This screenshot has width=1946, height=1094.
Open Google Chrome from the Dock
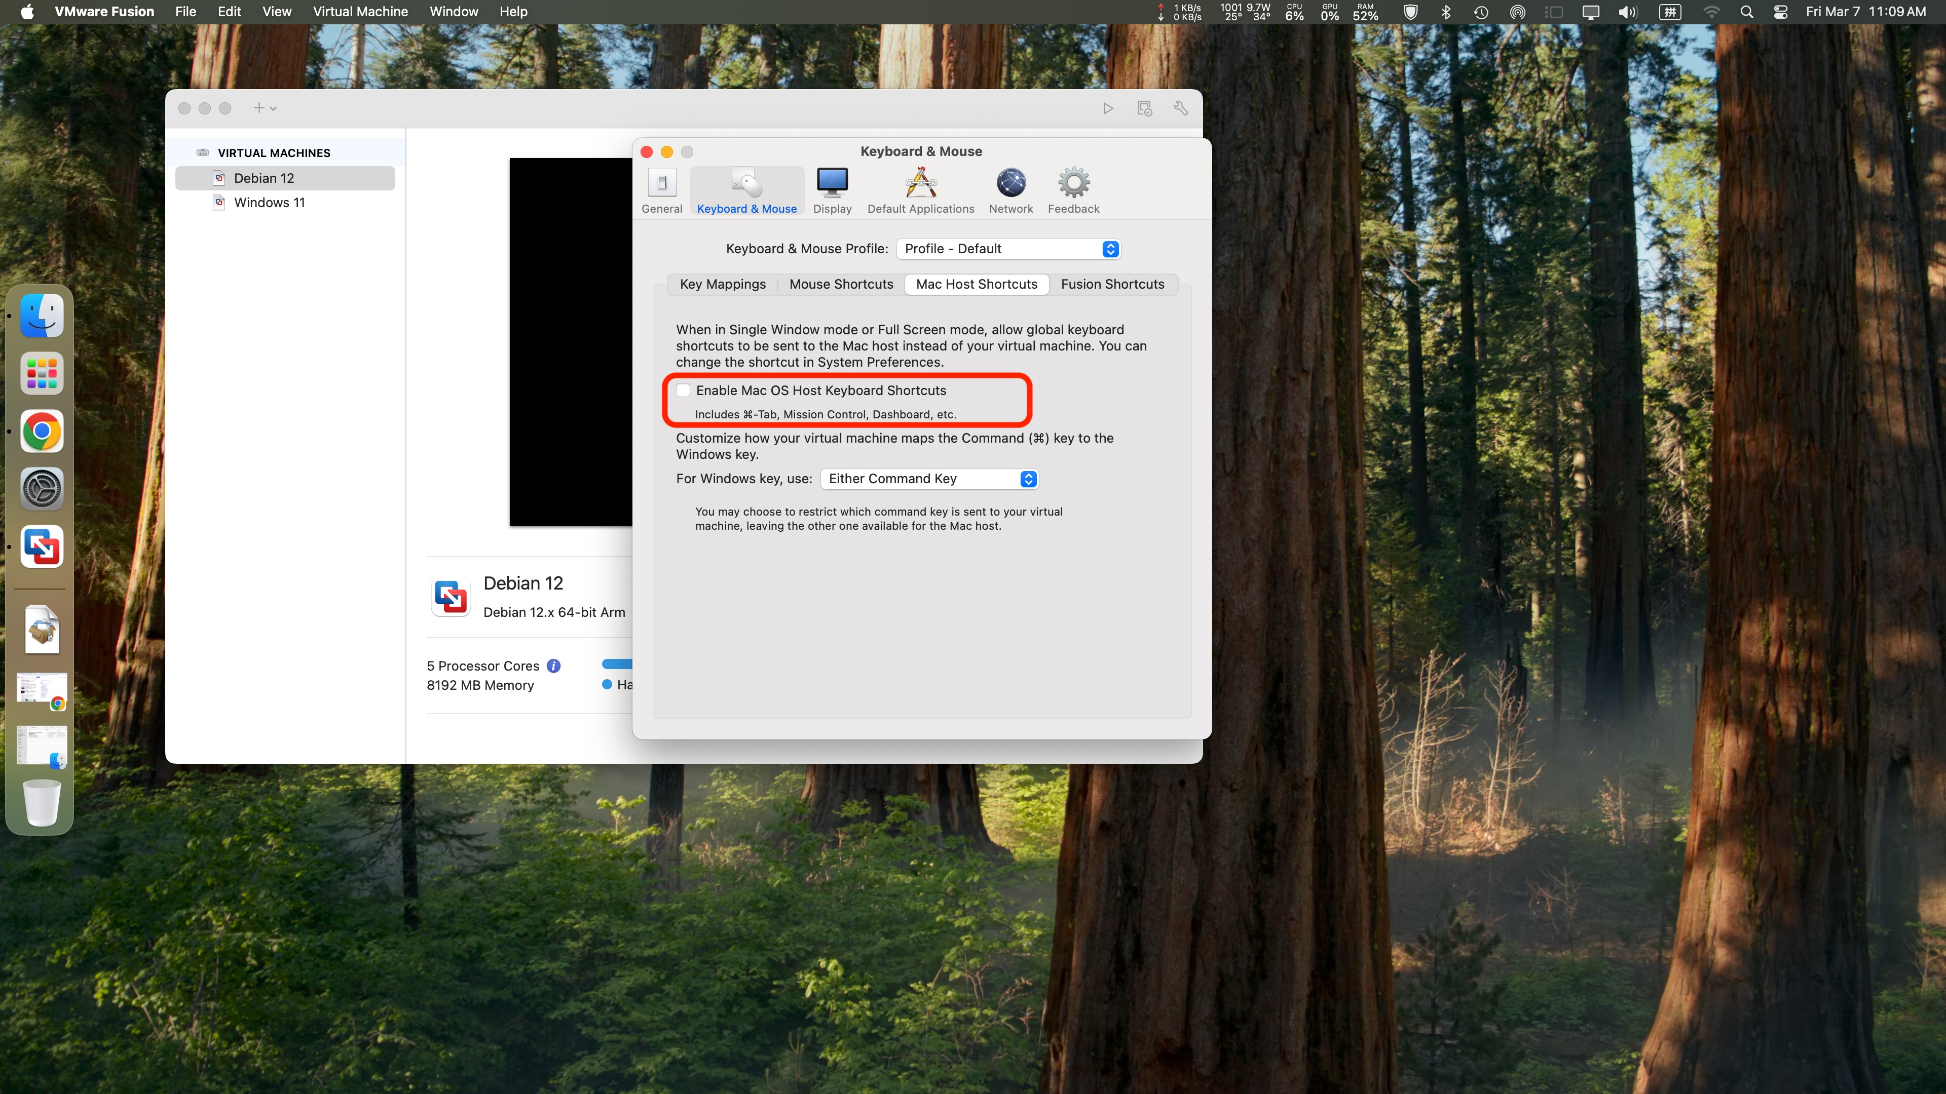pyautogui.click(x=42, y=431)
